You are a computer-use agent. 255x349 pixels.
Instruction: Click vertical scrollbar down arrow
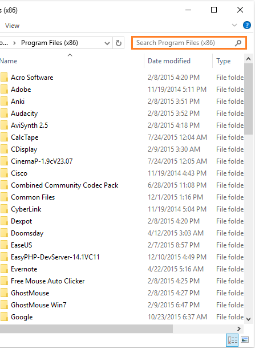[x=249, y=319]
